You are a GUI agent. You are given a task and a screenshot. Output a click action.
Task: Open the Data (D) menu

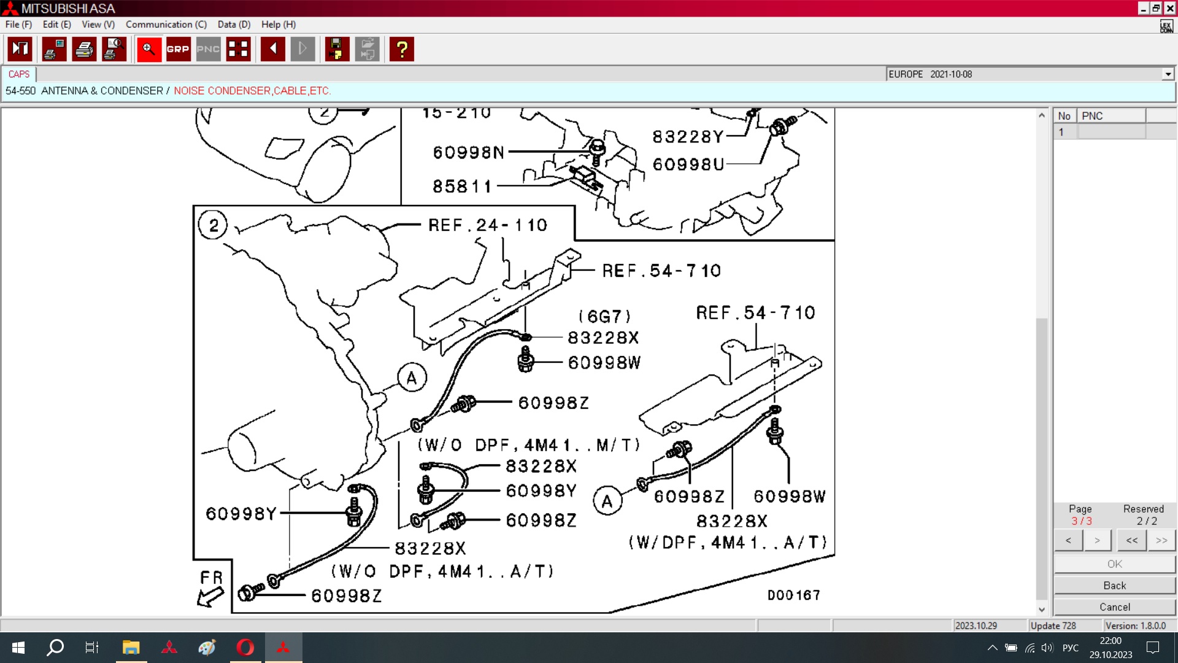click(x=234, y=25)
